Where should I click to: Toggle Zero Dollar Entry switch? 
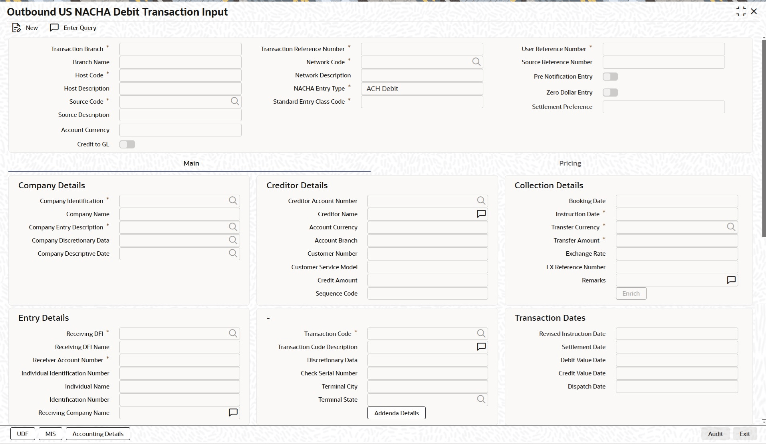pyautogui.click(x=610, y=92)
